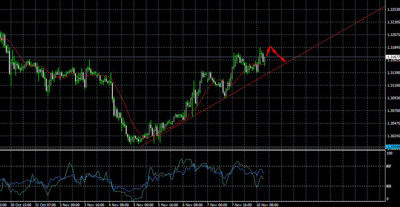Image resolution: width=400 pixels, height=207 pixels.
Task: Click the 1.30700 price scale label
Action: tap(392, 111)
